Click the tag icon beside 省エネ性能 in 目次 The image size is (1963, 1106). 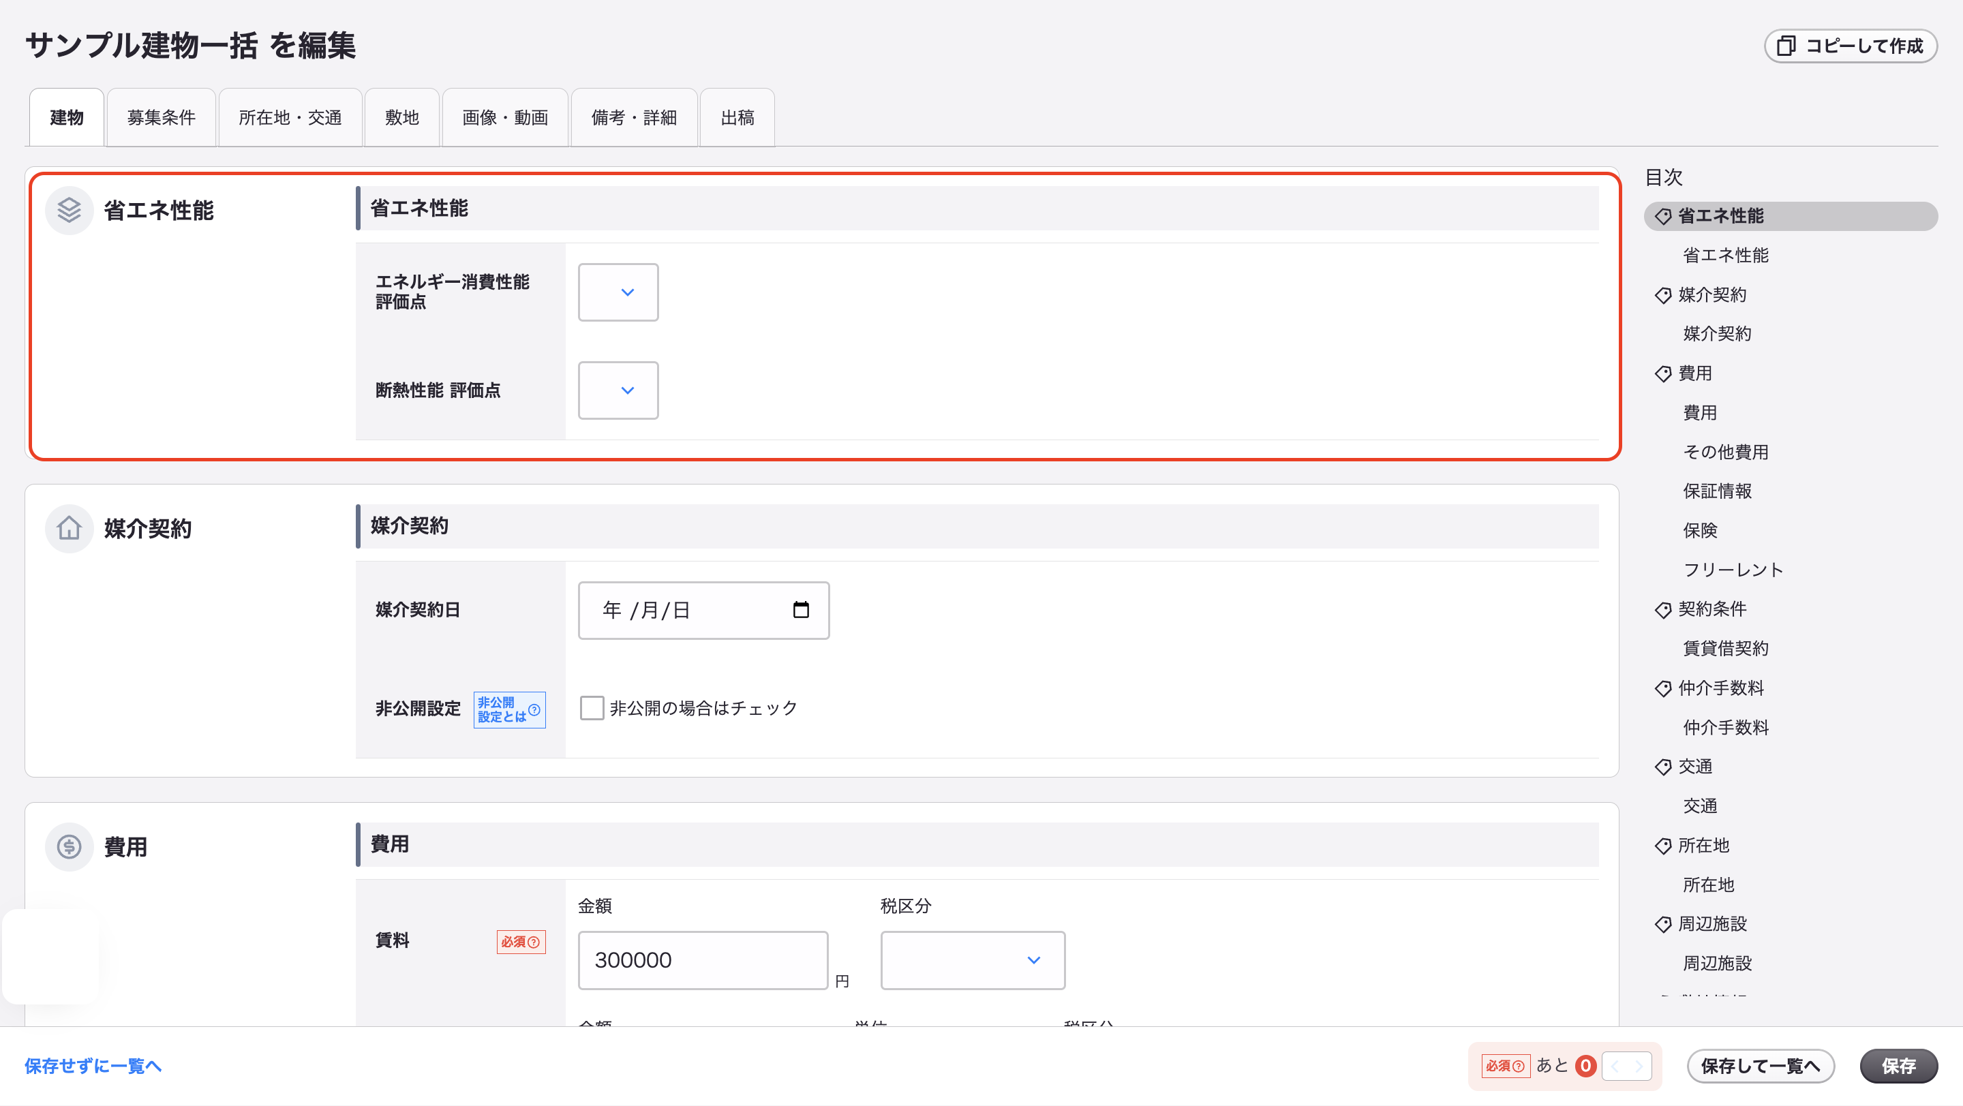click(1663, 216)
